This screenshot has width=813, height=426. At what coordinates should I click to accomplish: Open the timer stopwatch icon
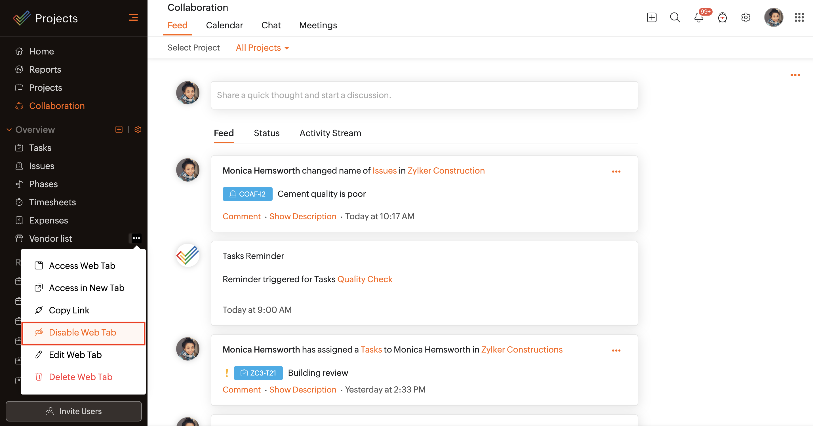pos(722,18)
